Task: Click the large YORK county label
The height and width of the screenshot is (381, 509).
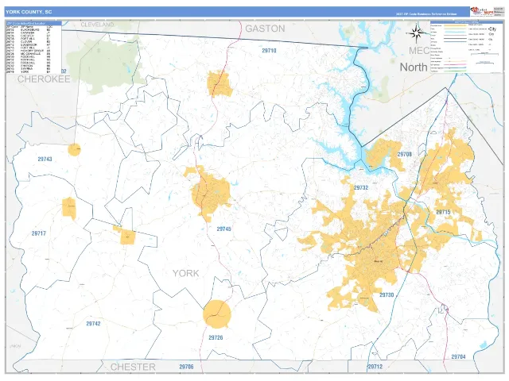Action: 185,273
